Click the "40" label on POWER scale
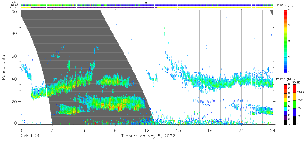Image resolution: width=307 pixels, height=141 pixels. (289, 10)
